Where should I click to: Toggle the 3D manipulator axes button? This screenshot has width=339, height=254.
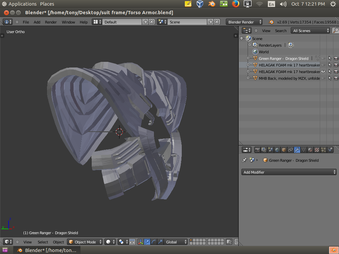point(140,242)
